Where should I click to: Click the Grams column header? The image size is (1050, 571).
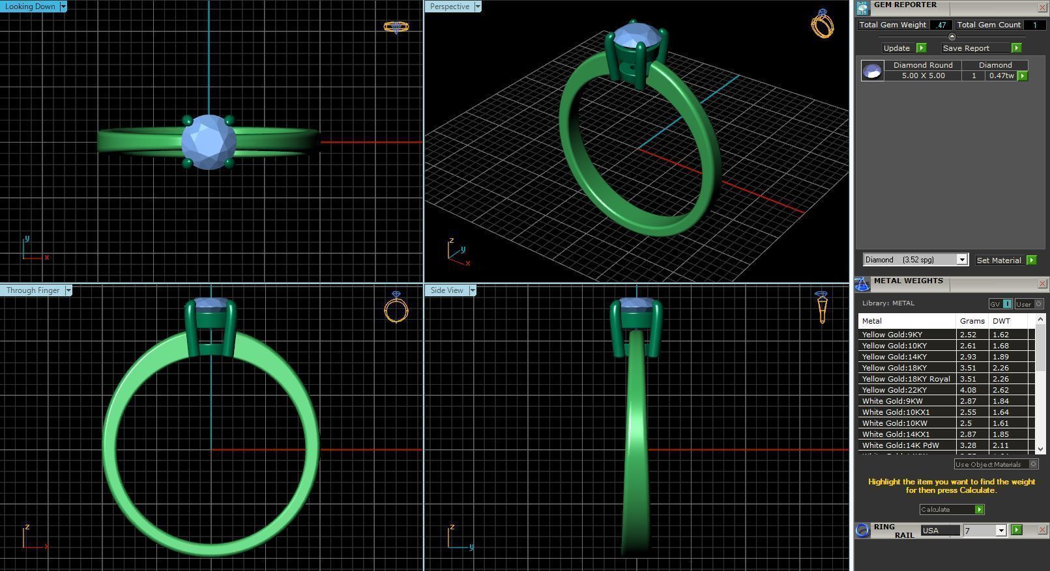pos(972,321)
